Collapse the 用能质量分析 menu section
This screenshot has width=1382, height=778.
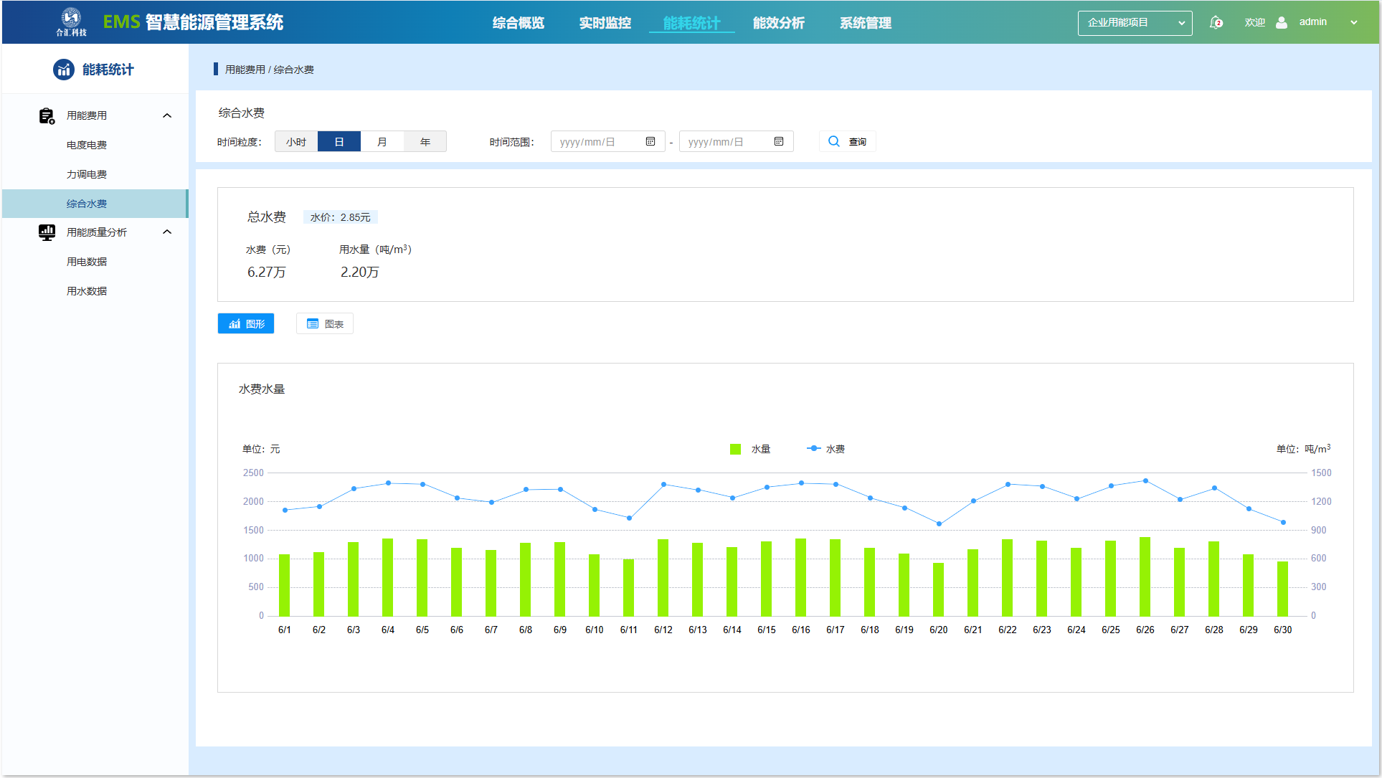click(167, 232)
